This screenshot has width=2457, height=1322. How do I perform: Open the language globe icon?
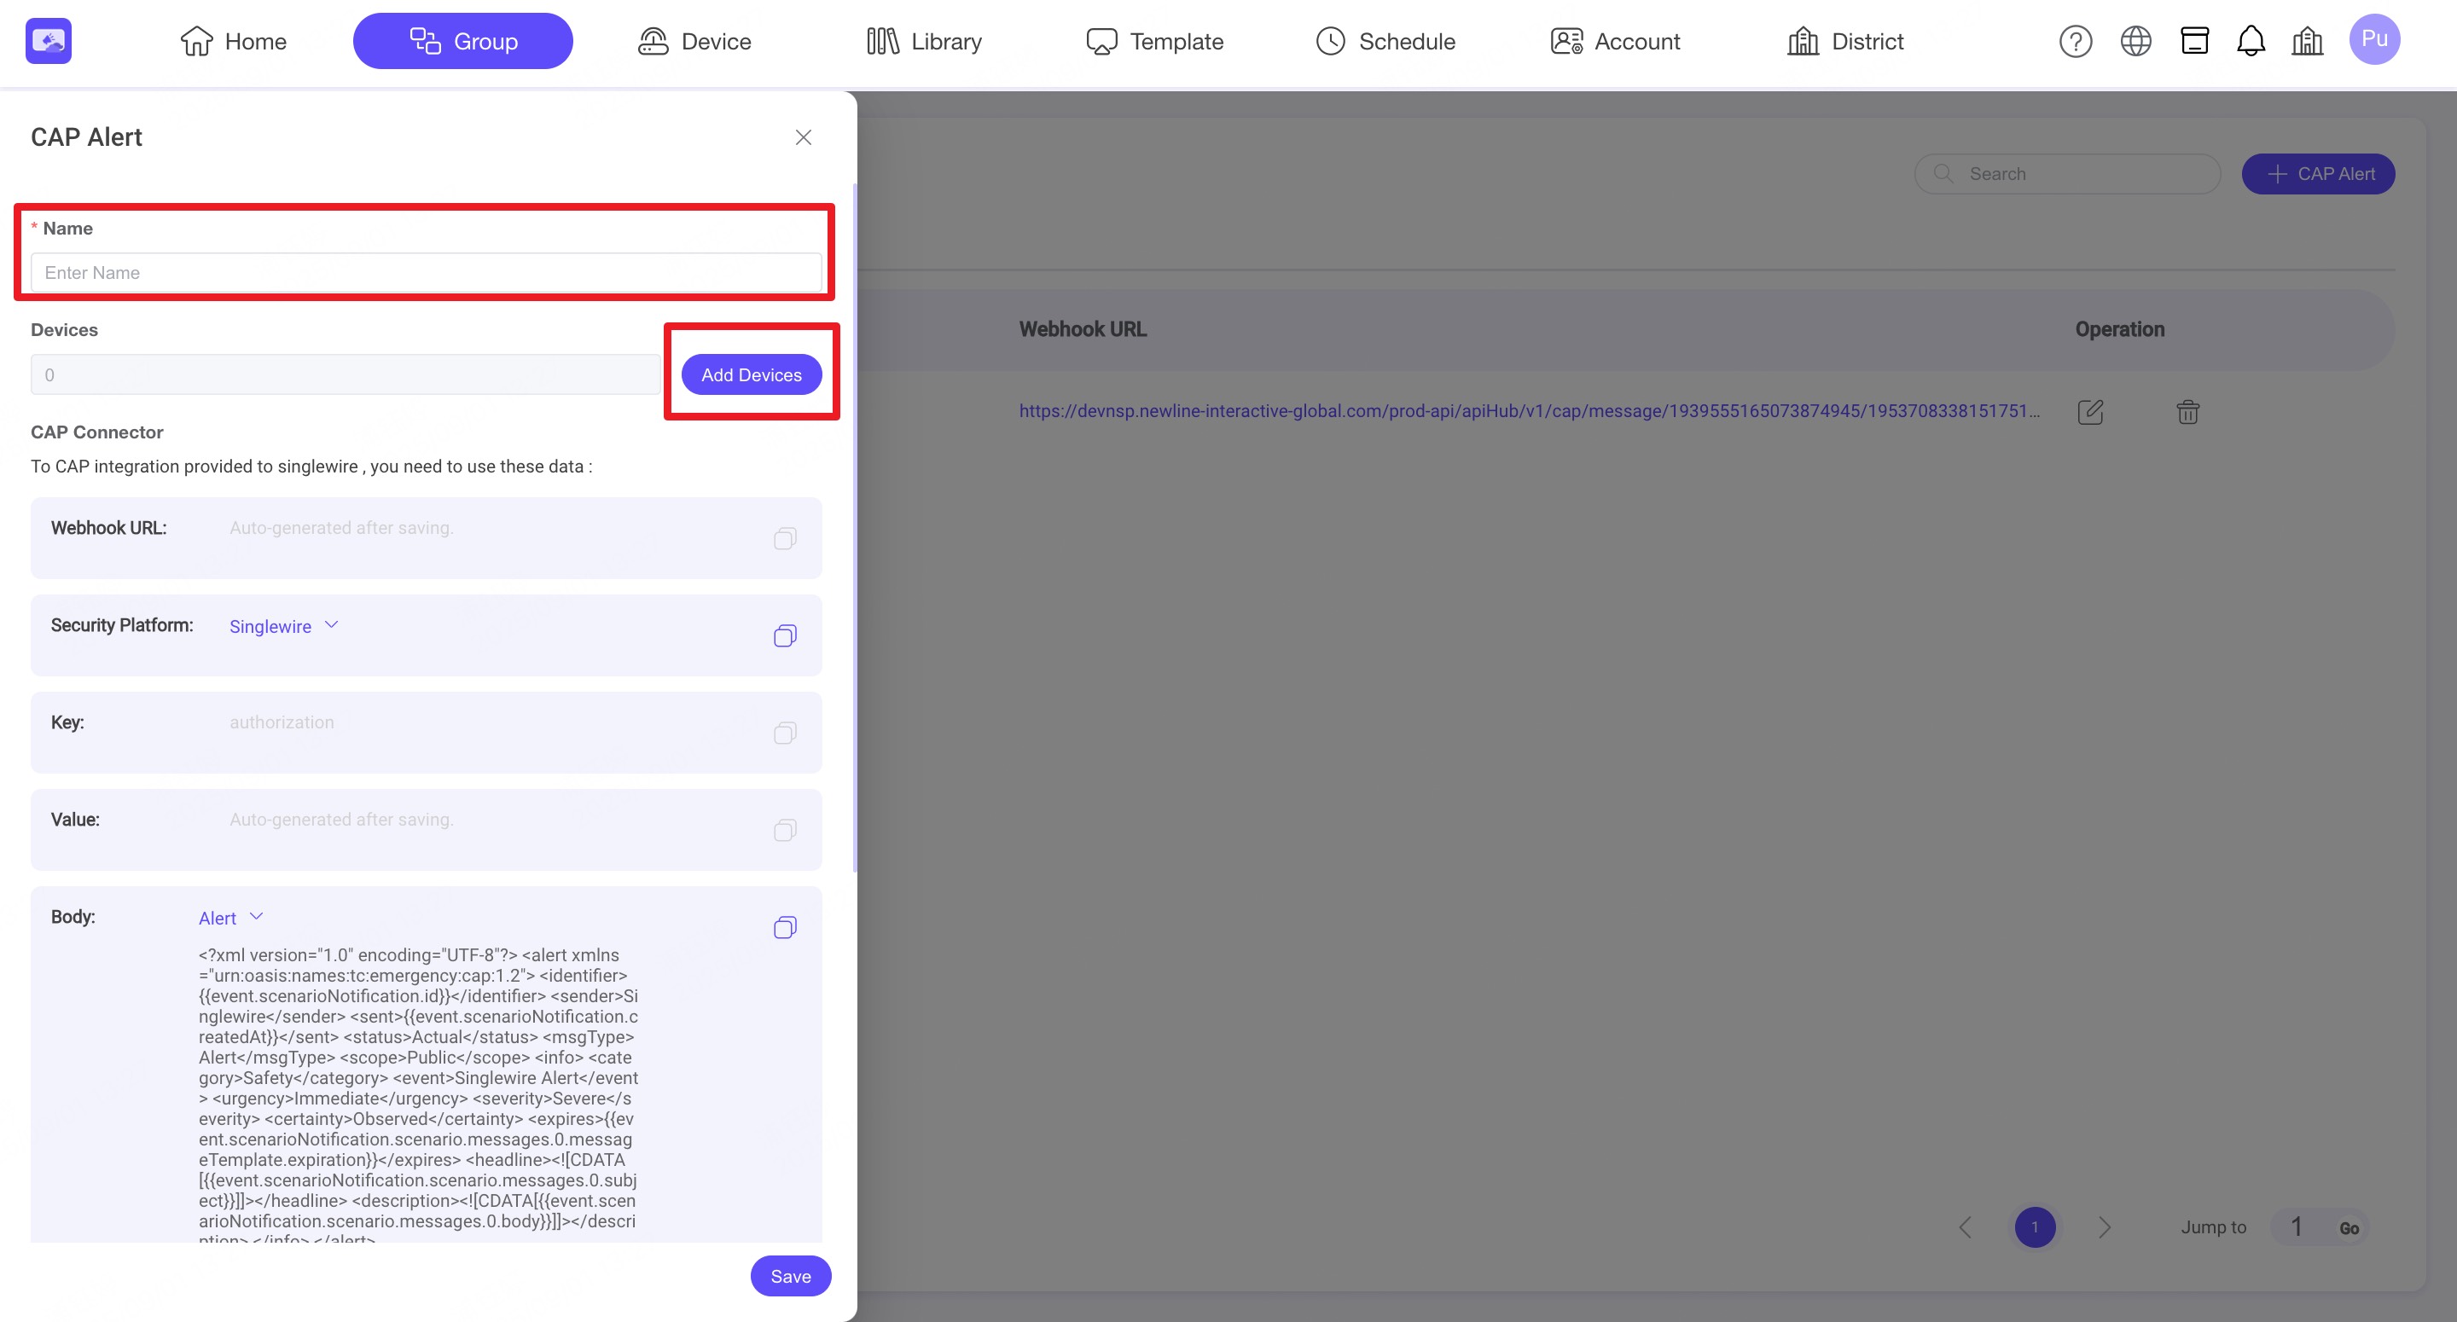coord(2135,41)
